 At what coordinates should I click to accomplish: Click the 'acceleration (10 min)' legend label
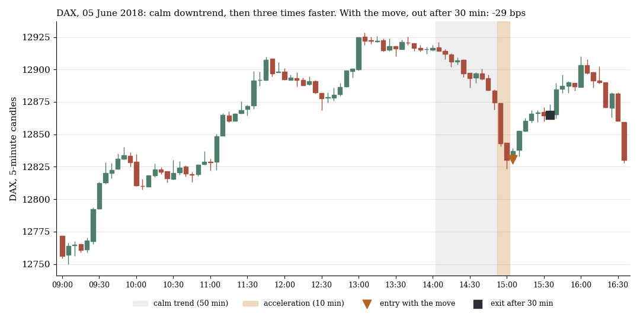(x=303, y=303)
